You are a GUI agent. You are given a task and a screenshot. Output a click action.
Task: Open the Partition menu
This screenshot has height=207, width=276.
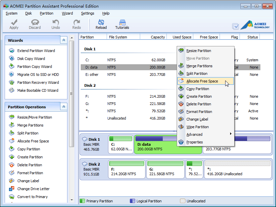[x=46, y=13]
